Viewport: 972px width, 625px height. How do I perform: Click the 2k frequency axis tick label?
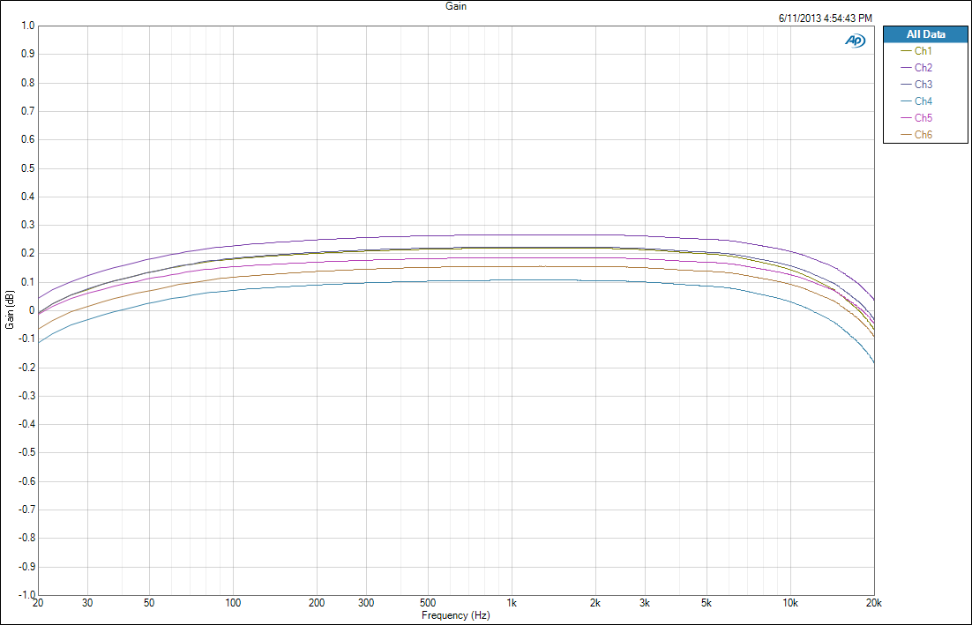pos(595,603)
